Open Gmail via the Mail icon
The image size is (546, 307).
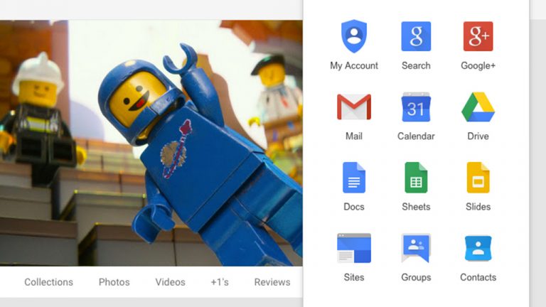[x=354, y=107]
